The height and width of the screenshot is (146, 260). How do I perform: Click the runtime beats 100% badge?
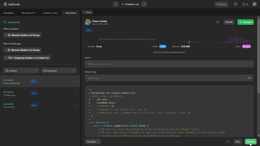pyautogui.click(x=162, y=47)
